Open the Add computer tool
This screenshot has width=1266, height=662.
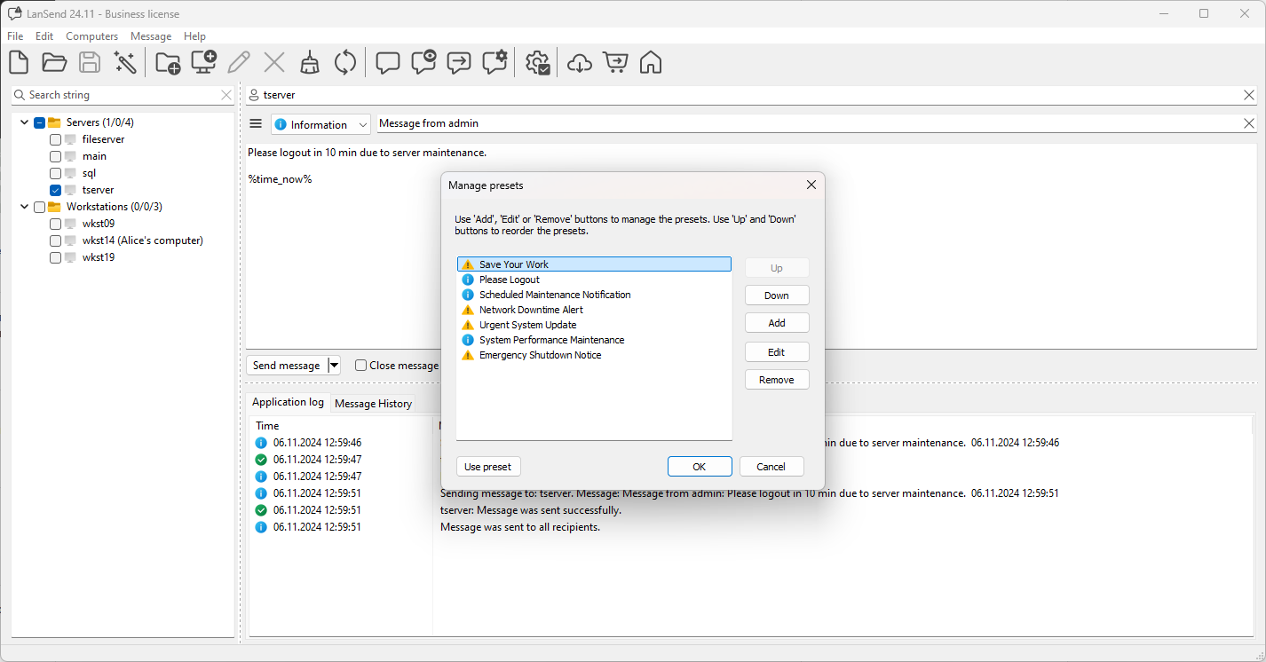203,62
